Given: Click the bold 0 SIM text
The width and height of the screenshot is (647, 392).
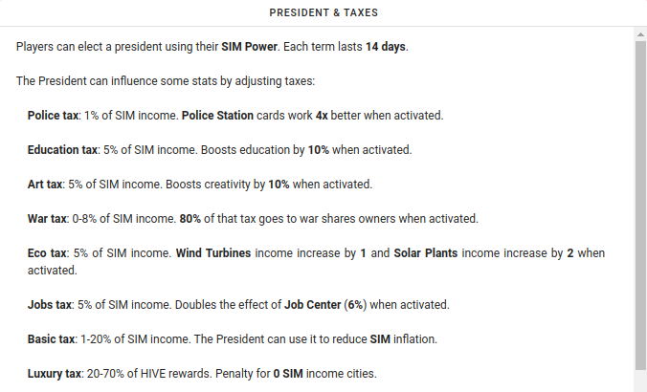Looking at the screenshot, I should (288, 374).
